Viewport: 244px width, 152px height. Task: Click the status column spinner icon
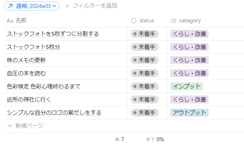point(134,21)
